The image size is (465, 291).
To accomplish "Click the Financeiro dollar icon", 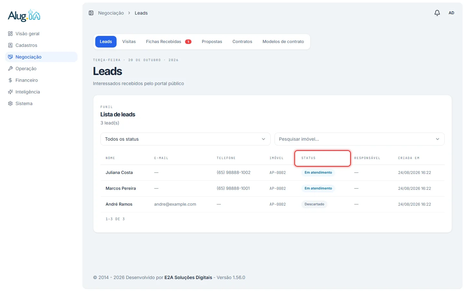I will [x=10, y=80].
